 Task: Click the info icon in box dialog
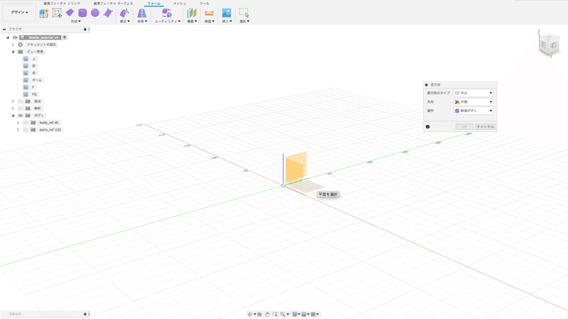coord(428,127)
